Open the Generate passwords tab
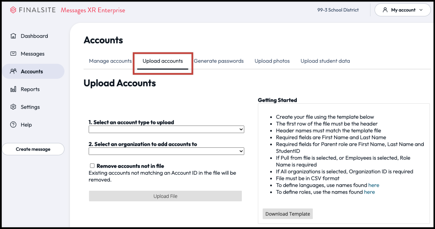This screenshot has height=229, width=435. pyautogui.click(x=219, y=61)
